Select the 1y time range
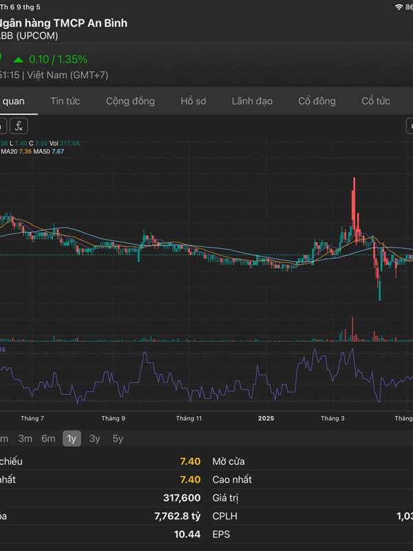The image size is (413, 551). point(72,439)
